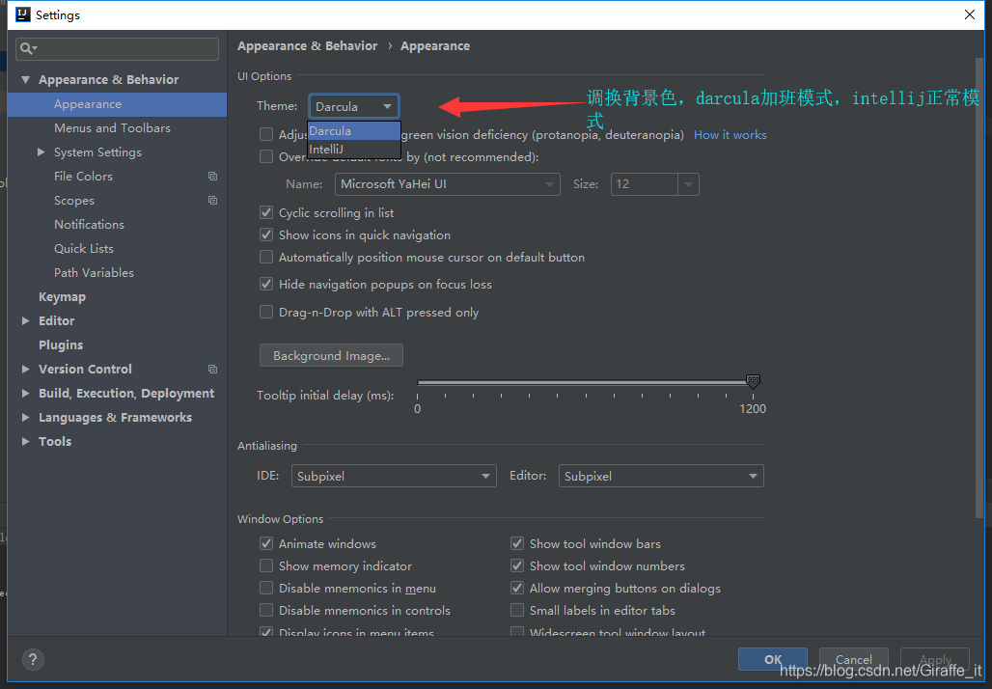Choose IntelliJ from the theme list
Viewport: 992px width, 689px height.
point(353,150)
